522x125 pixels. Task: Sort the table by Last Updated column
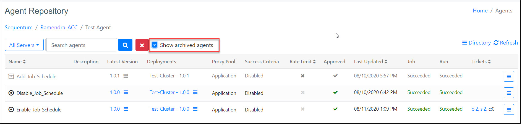click(x=370, y=62)
